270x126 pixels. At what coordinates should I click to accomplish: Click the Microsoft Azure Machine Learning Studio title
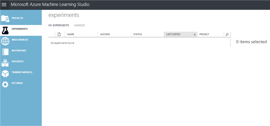point(50,5)
